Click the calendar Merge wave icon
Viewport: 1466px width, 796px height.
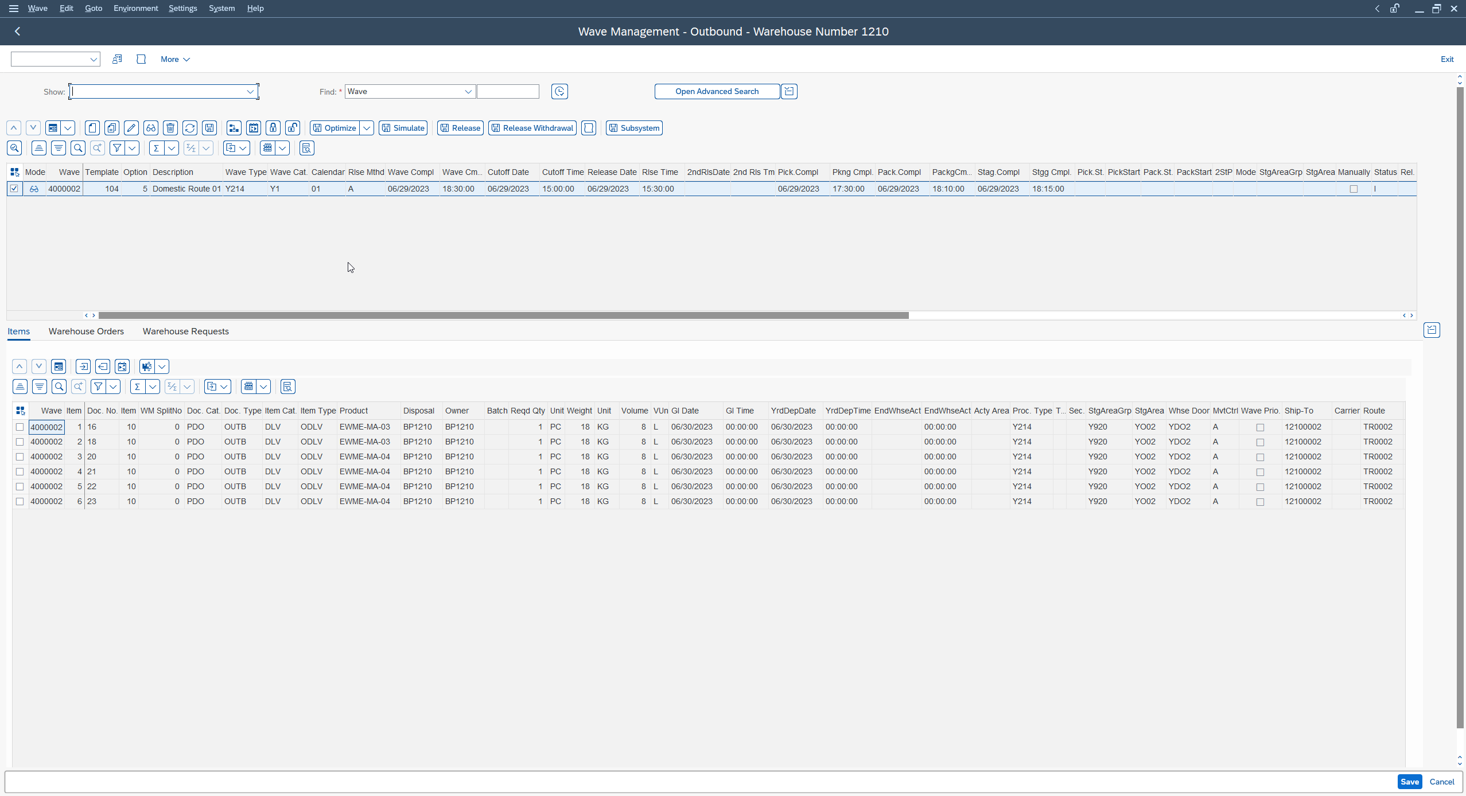pos(254,128)
